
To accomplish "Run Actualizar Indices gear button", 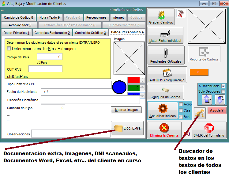I will tap(162, 110).
